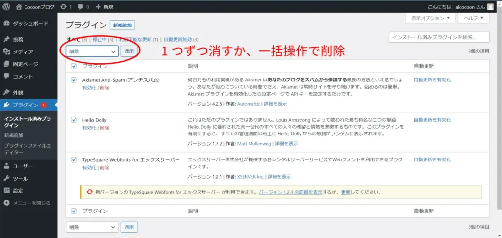
Task: Open Automattic author link
Action: point(249,104)
